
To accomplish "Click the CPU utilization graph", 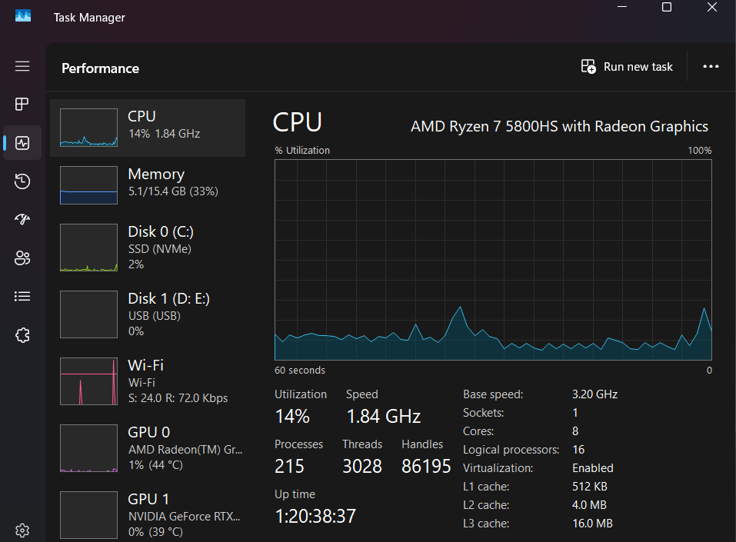I will point(492,261).
